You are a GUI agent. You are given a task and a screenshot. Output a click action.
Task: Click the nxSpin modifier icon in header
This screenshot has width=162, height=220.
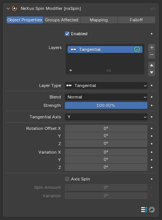point(15,8)
